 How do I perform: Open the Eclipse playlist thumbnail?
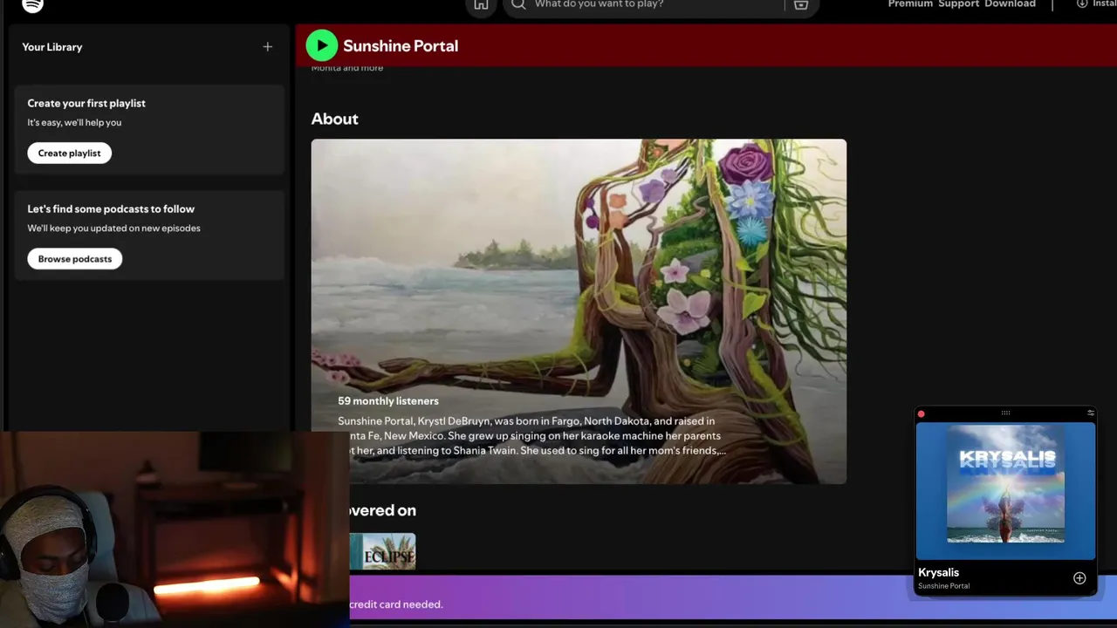382,551
